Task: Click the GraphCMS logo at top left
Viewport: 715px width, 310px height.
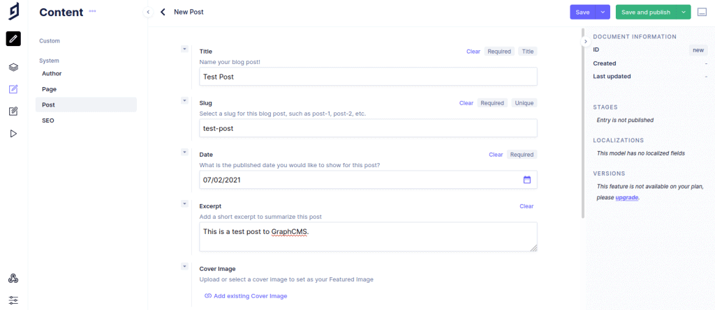Action: pos(14,11)
